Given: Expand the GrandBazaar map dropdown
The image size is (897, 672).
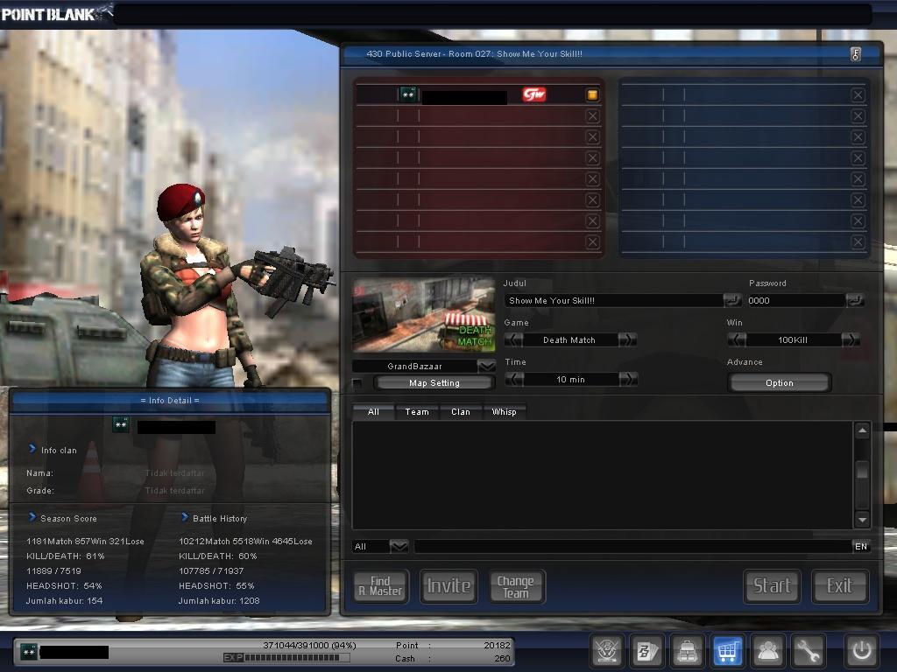Looking at the screenshot, I should coord(486,366).
